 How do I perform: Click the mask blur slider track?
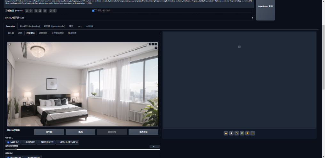[x=83, y=149]
